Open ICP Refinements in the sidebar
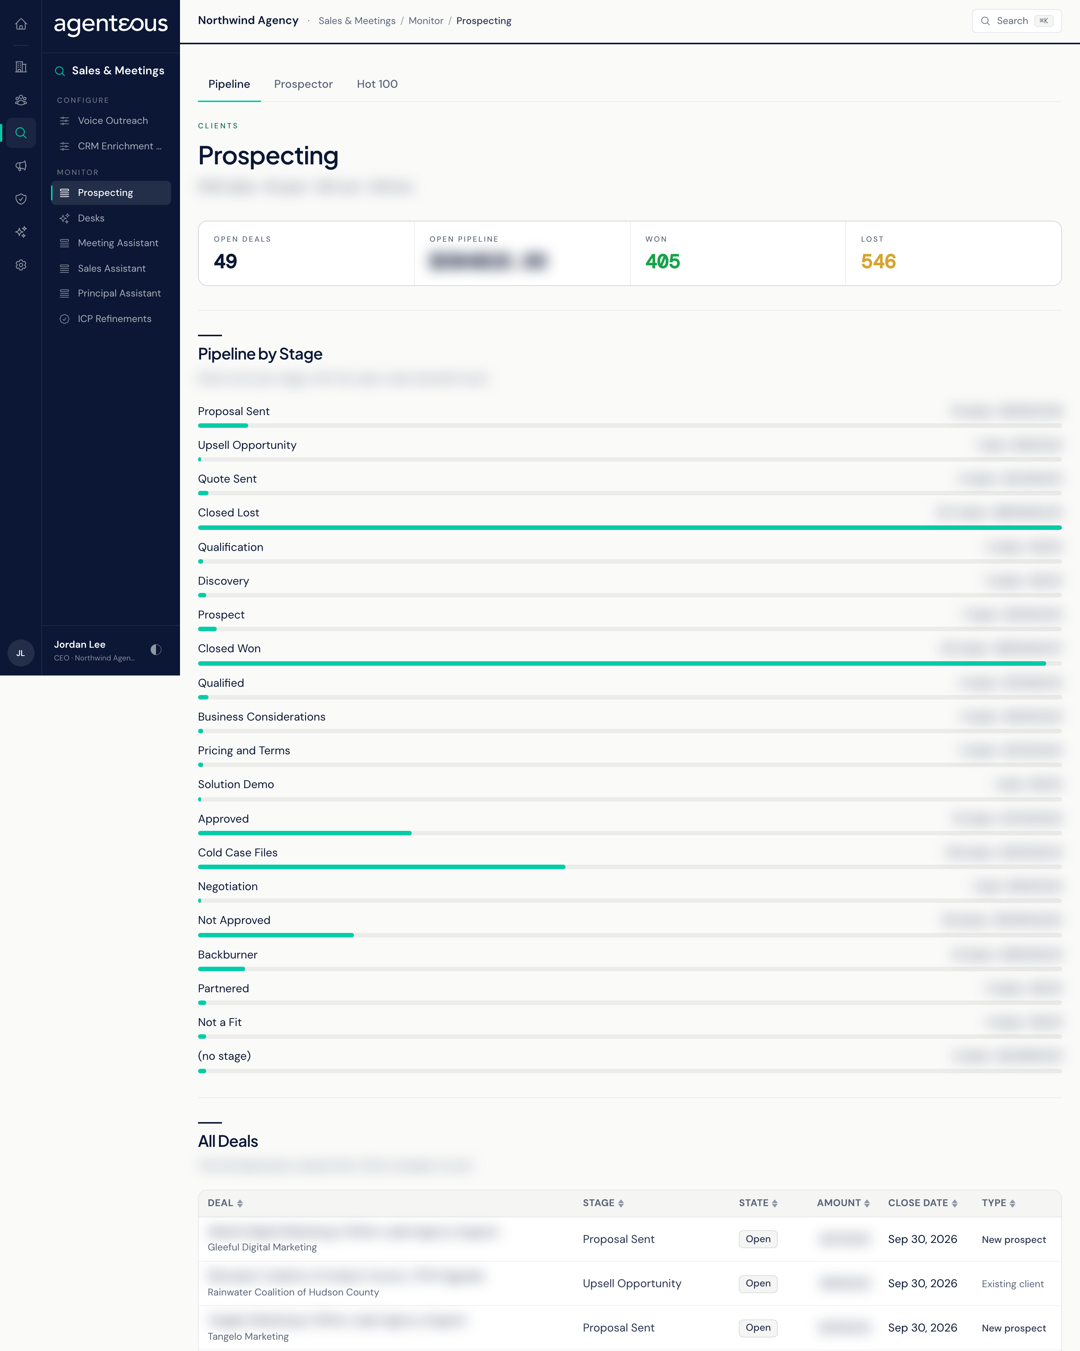 [x=111, y=319]
